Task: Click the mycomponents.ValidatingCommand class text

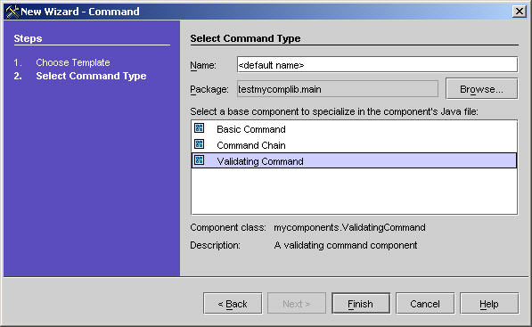Action: click(349, 227)
